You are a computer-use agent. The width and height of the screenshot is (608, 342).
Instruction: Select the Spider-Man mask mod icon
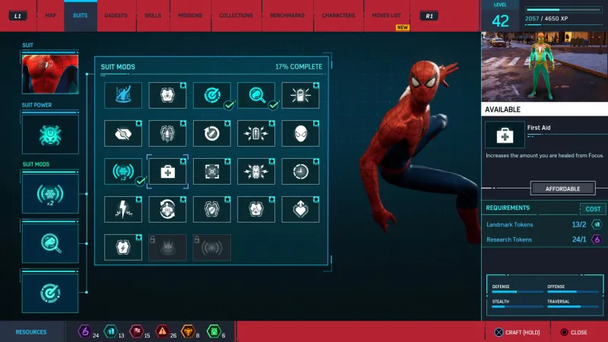[300, 134]
